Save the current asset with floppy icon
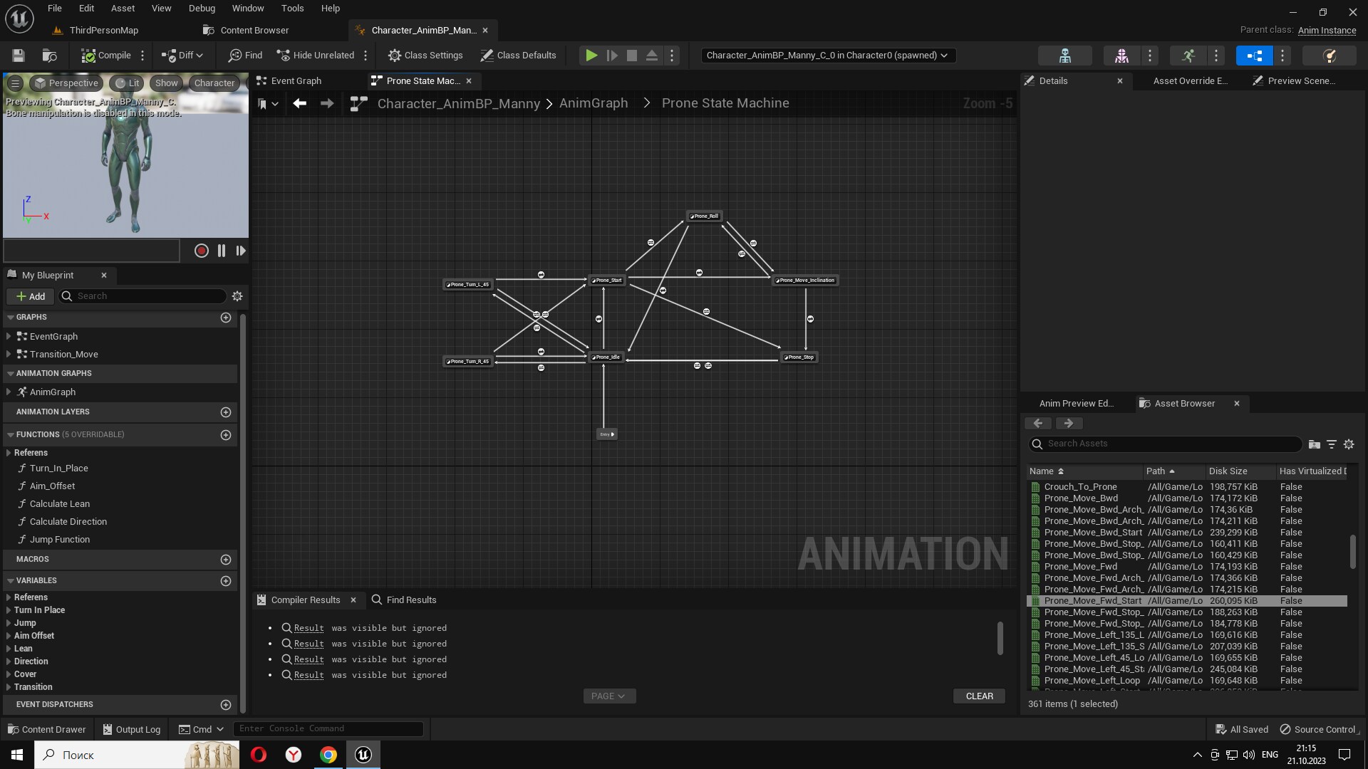 (19, 56)
